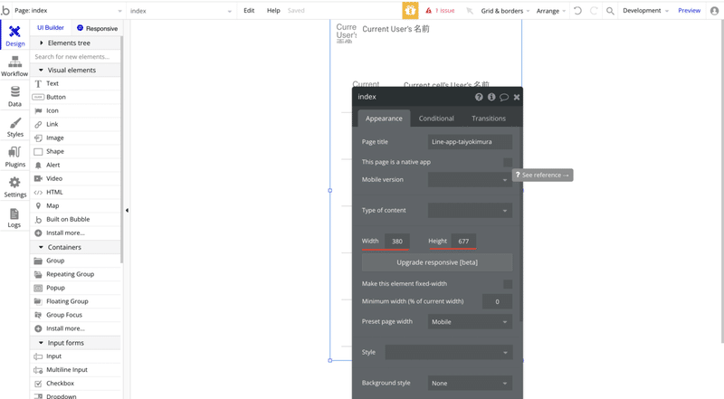
Task: Click Install more under Visual elements
Action: point(77,233)
